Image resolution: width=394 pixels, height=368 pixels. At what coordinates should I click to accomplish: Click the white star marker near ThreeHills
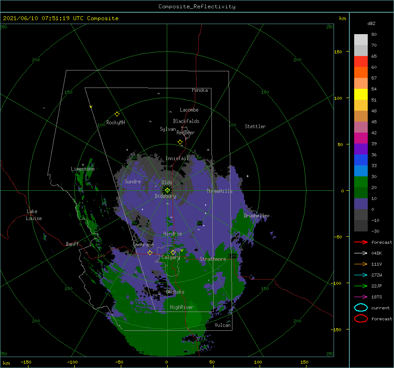[x=247, y=176]
